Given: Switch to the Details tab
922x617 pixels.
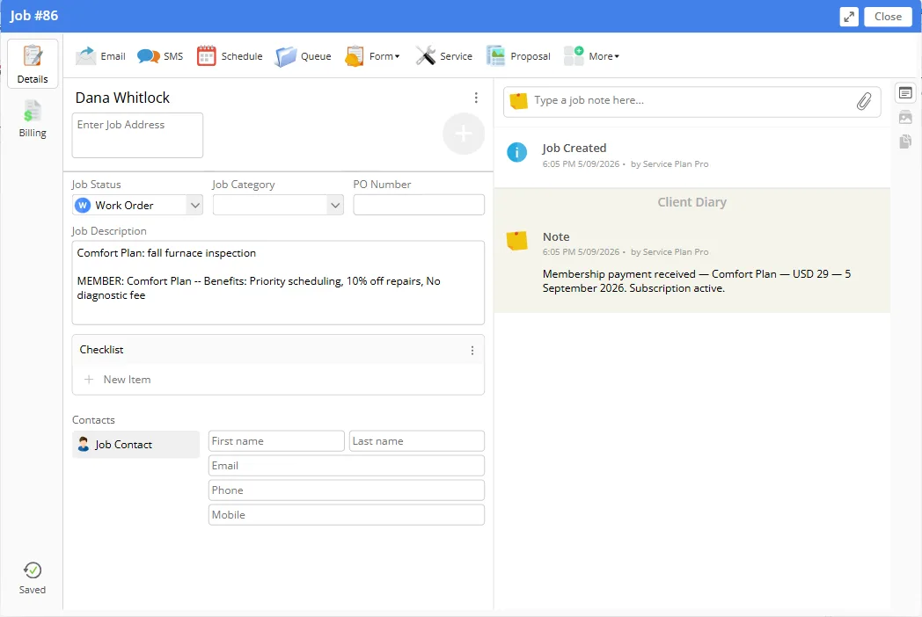Looking at the screenshot, I should point(33,64).
